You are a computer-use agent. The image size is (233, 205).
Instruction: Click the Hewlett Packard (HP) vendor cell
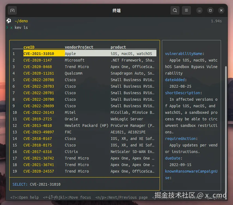click(86, 126)
